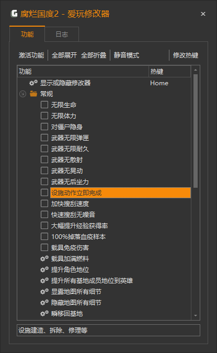
Task: Click the scrollbar up arrow
Action: 196,70
